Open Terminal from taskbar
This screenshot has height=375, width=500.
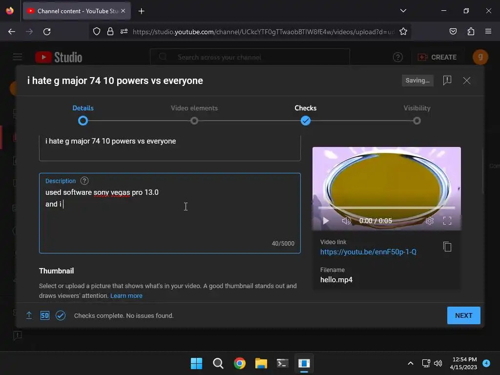[283, 363]
